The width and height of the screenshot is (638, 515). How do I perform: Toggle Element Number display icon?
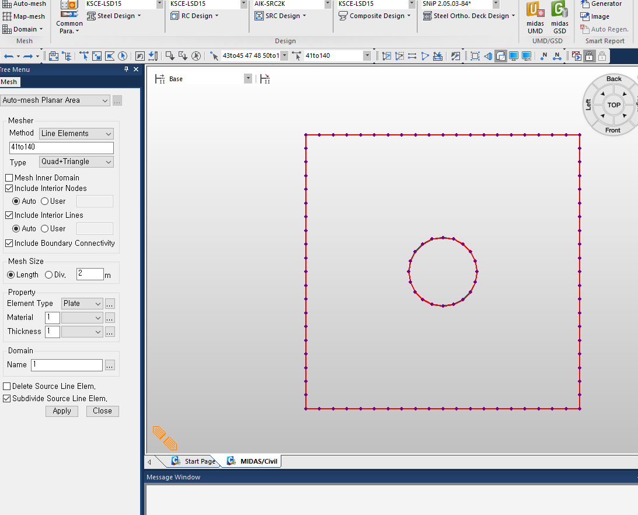pyautogui.click(x=557, y=56)
